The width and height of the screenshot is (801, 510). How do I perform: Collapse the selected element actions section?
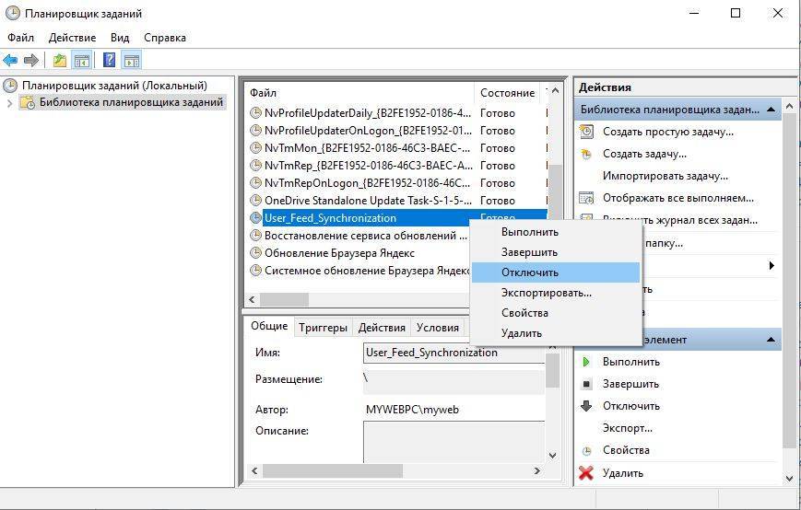[771, 340]
